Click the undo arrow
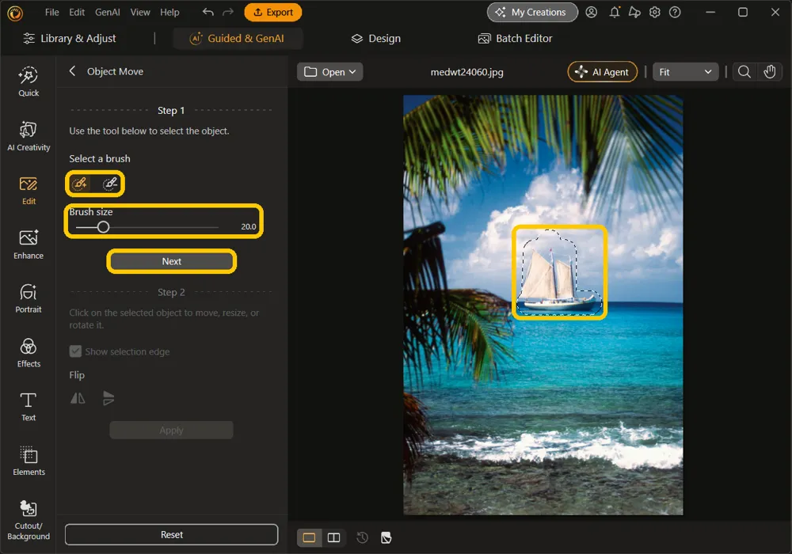This screenshot has height=554, width=792. [208, 12]
